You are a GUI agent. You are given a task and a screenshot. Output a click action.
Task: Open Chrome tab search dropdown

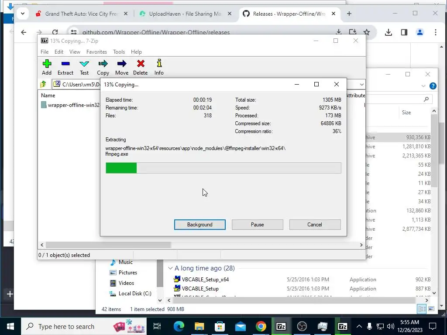pos(23,14)
